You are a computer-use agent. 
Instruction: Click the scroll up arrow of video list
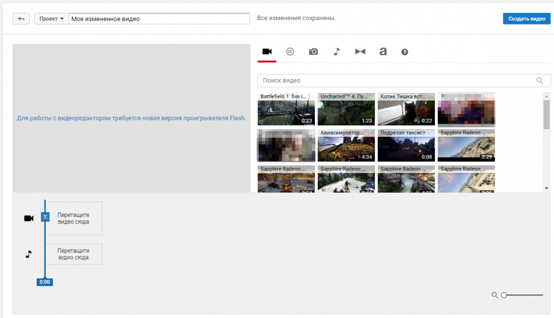tap(547, 96)
